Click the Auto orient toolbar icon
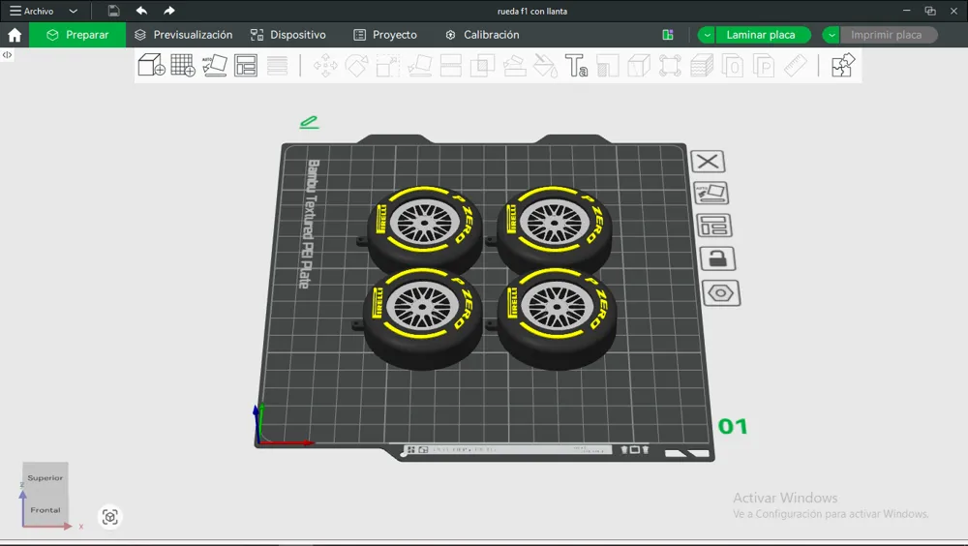968x546 pixels. click(214, 65)
